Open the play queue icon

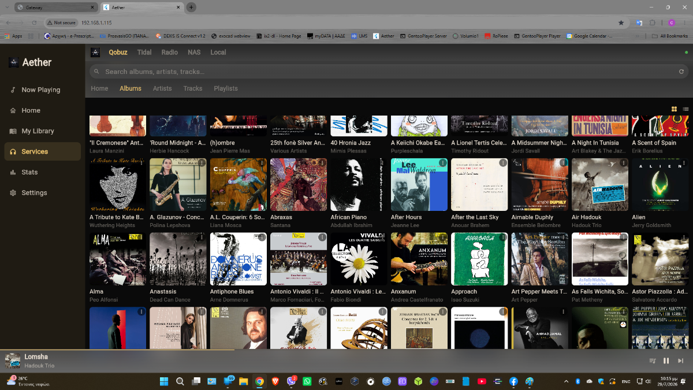tap(652, 361)
